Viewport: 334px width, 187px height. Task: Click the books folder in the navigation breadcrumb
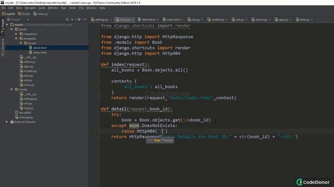click(24, 14)
